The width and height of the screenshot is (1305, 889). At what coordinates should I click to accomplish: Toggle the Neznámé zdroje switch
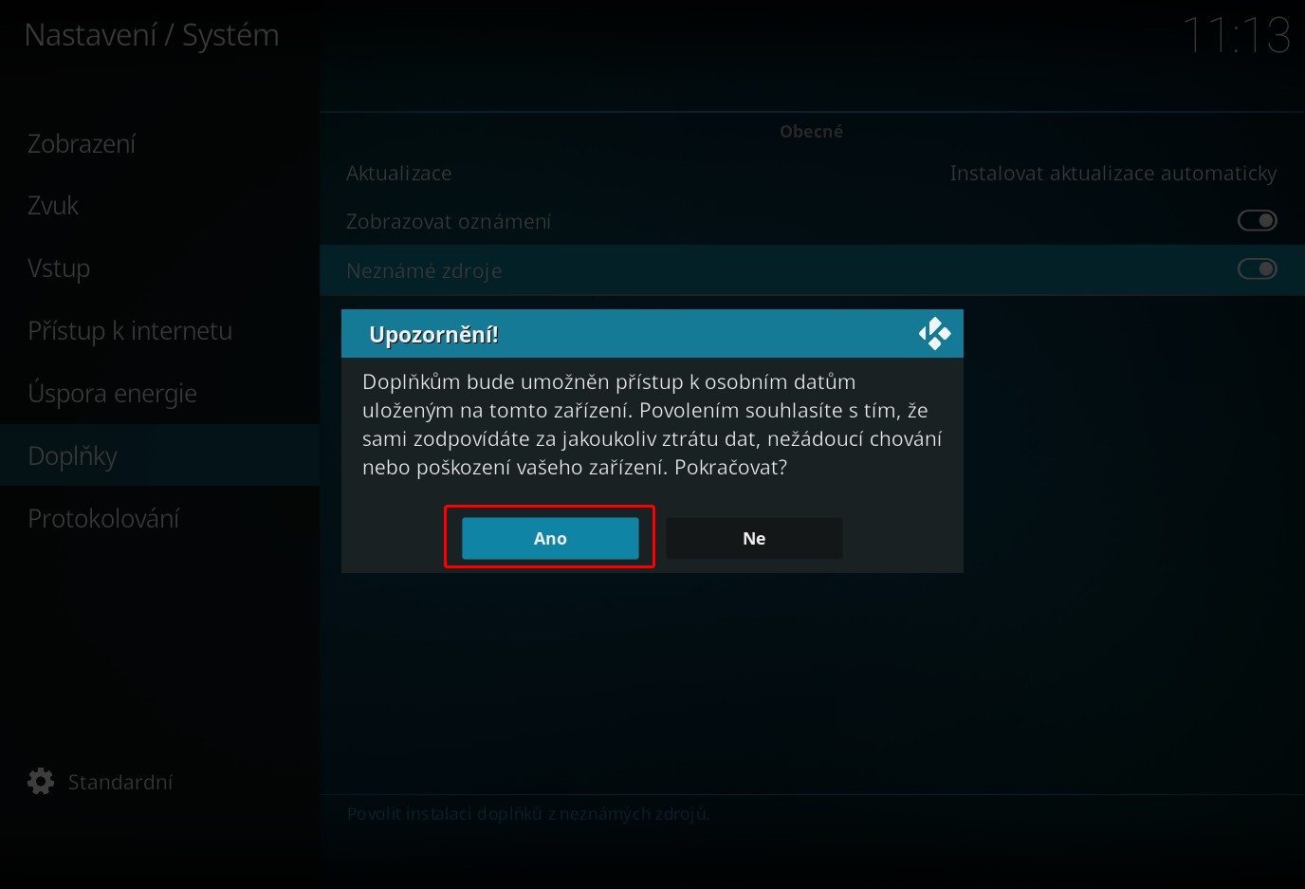click(1257, 269)
